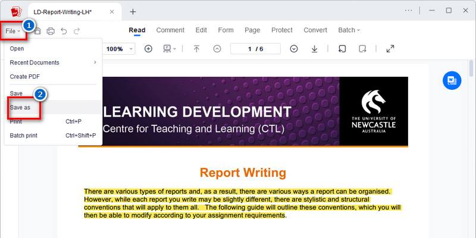Click the LEARNING DEVELOPMENT banner title
This screenshot has height=238, width=476.
click(x=198, y=112)
